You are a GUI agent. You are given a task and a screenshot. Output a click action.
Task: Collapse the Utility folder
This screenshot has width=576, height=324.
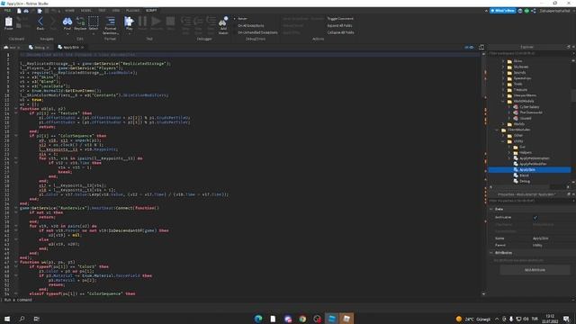click(503, 141)
